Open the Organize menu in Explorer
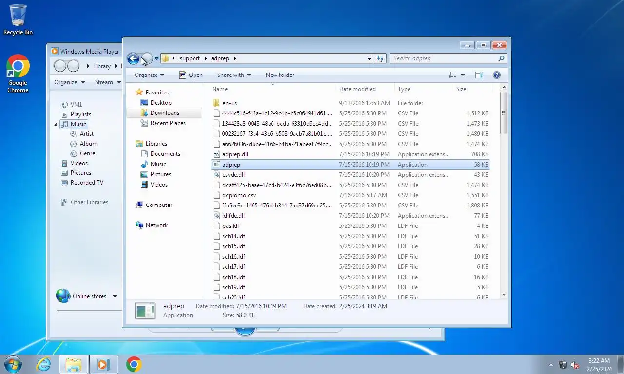 [x=149, y=75]
